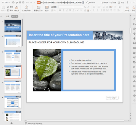This screenshot has width=136, height=125.
Task: Click the circled question mark in right sidebar
Action: coord(134,96)
